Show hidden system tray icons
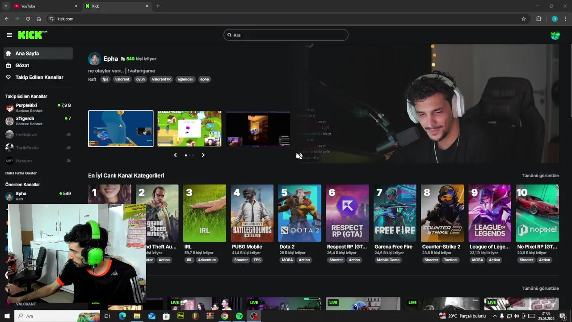This screenshot has height=322, width=572. pyautogui.click(x=495, y=316)
